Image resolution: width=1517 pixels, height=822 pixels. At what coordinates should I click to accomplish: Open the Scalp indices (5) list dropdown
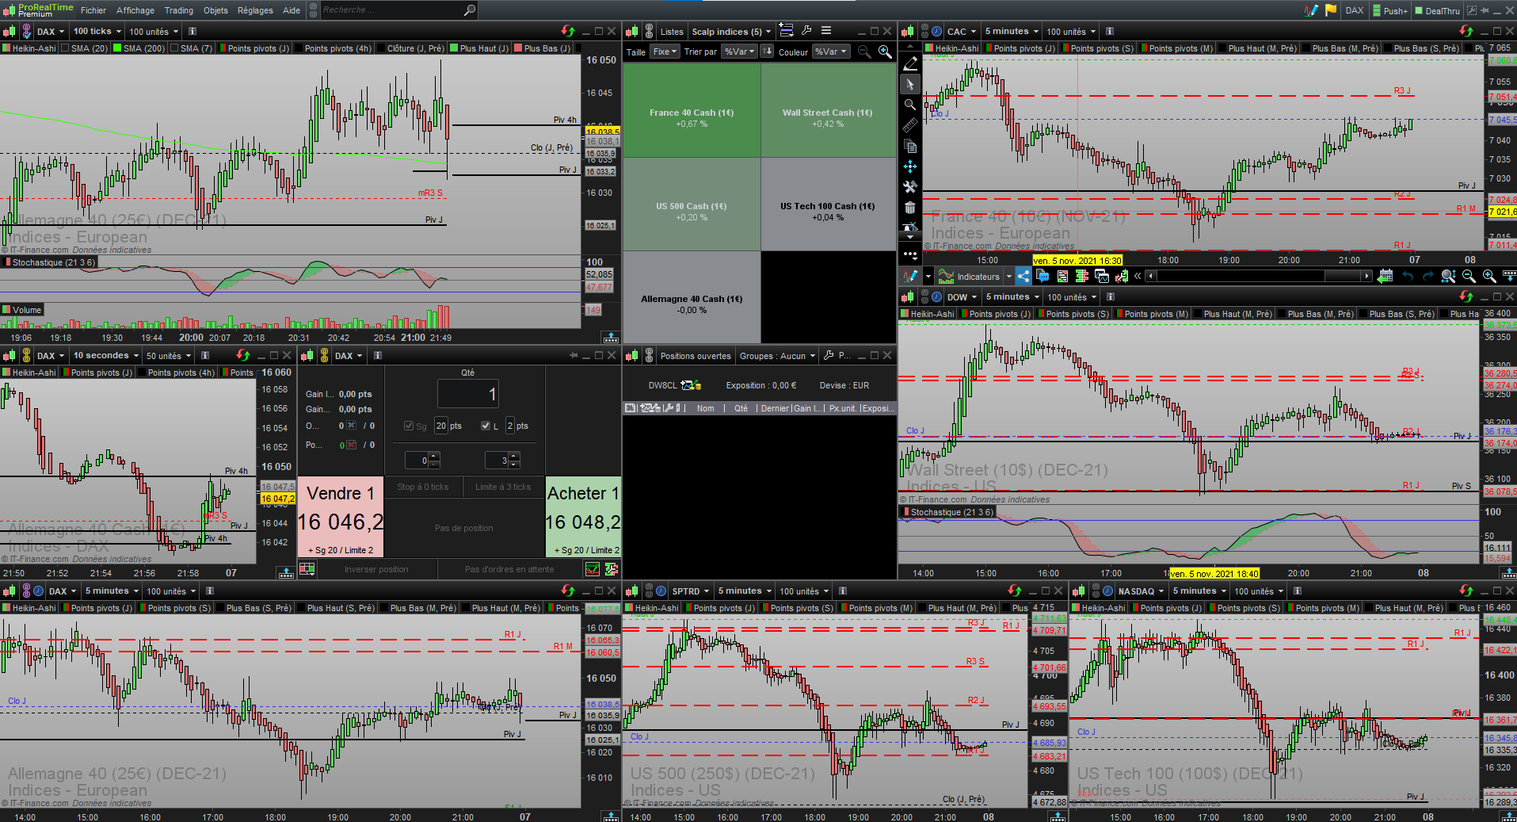[x=731, y=32]
